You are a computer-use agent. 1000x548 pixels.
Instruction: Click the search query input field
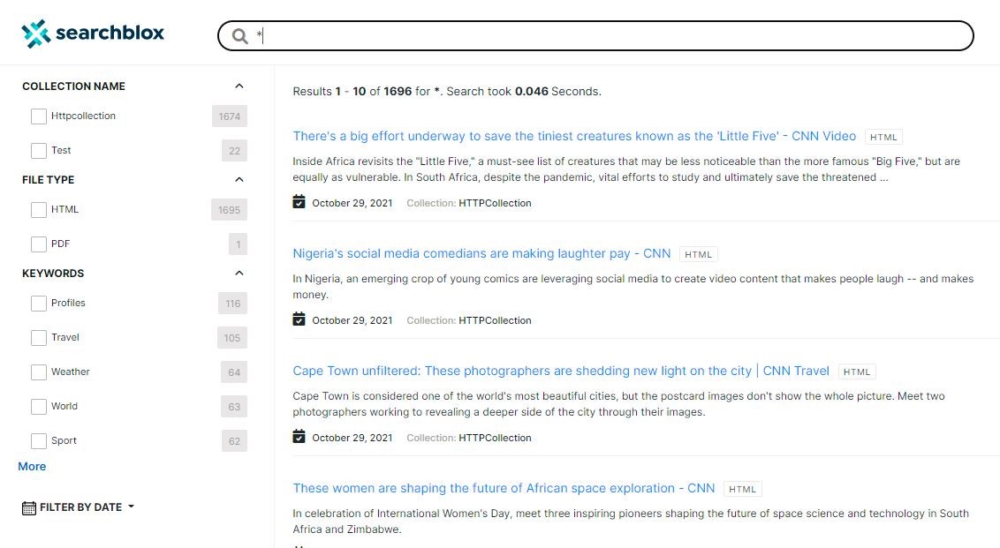pyautogui.click(x=595, y=35)
